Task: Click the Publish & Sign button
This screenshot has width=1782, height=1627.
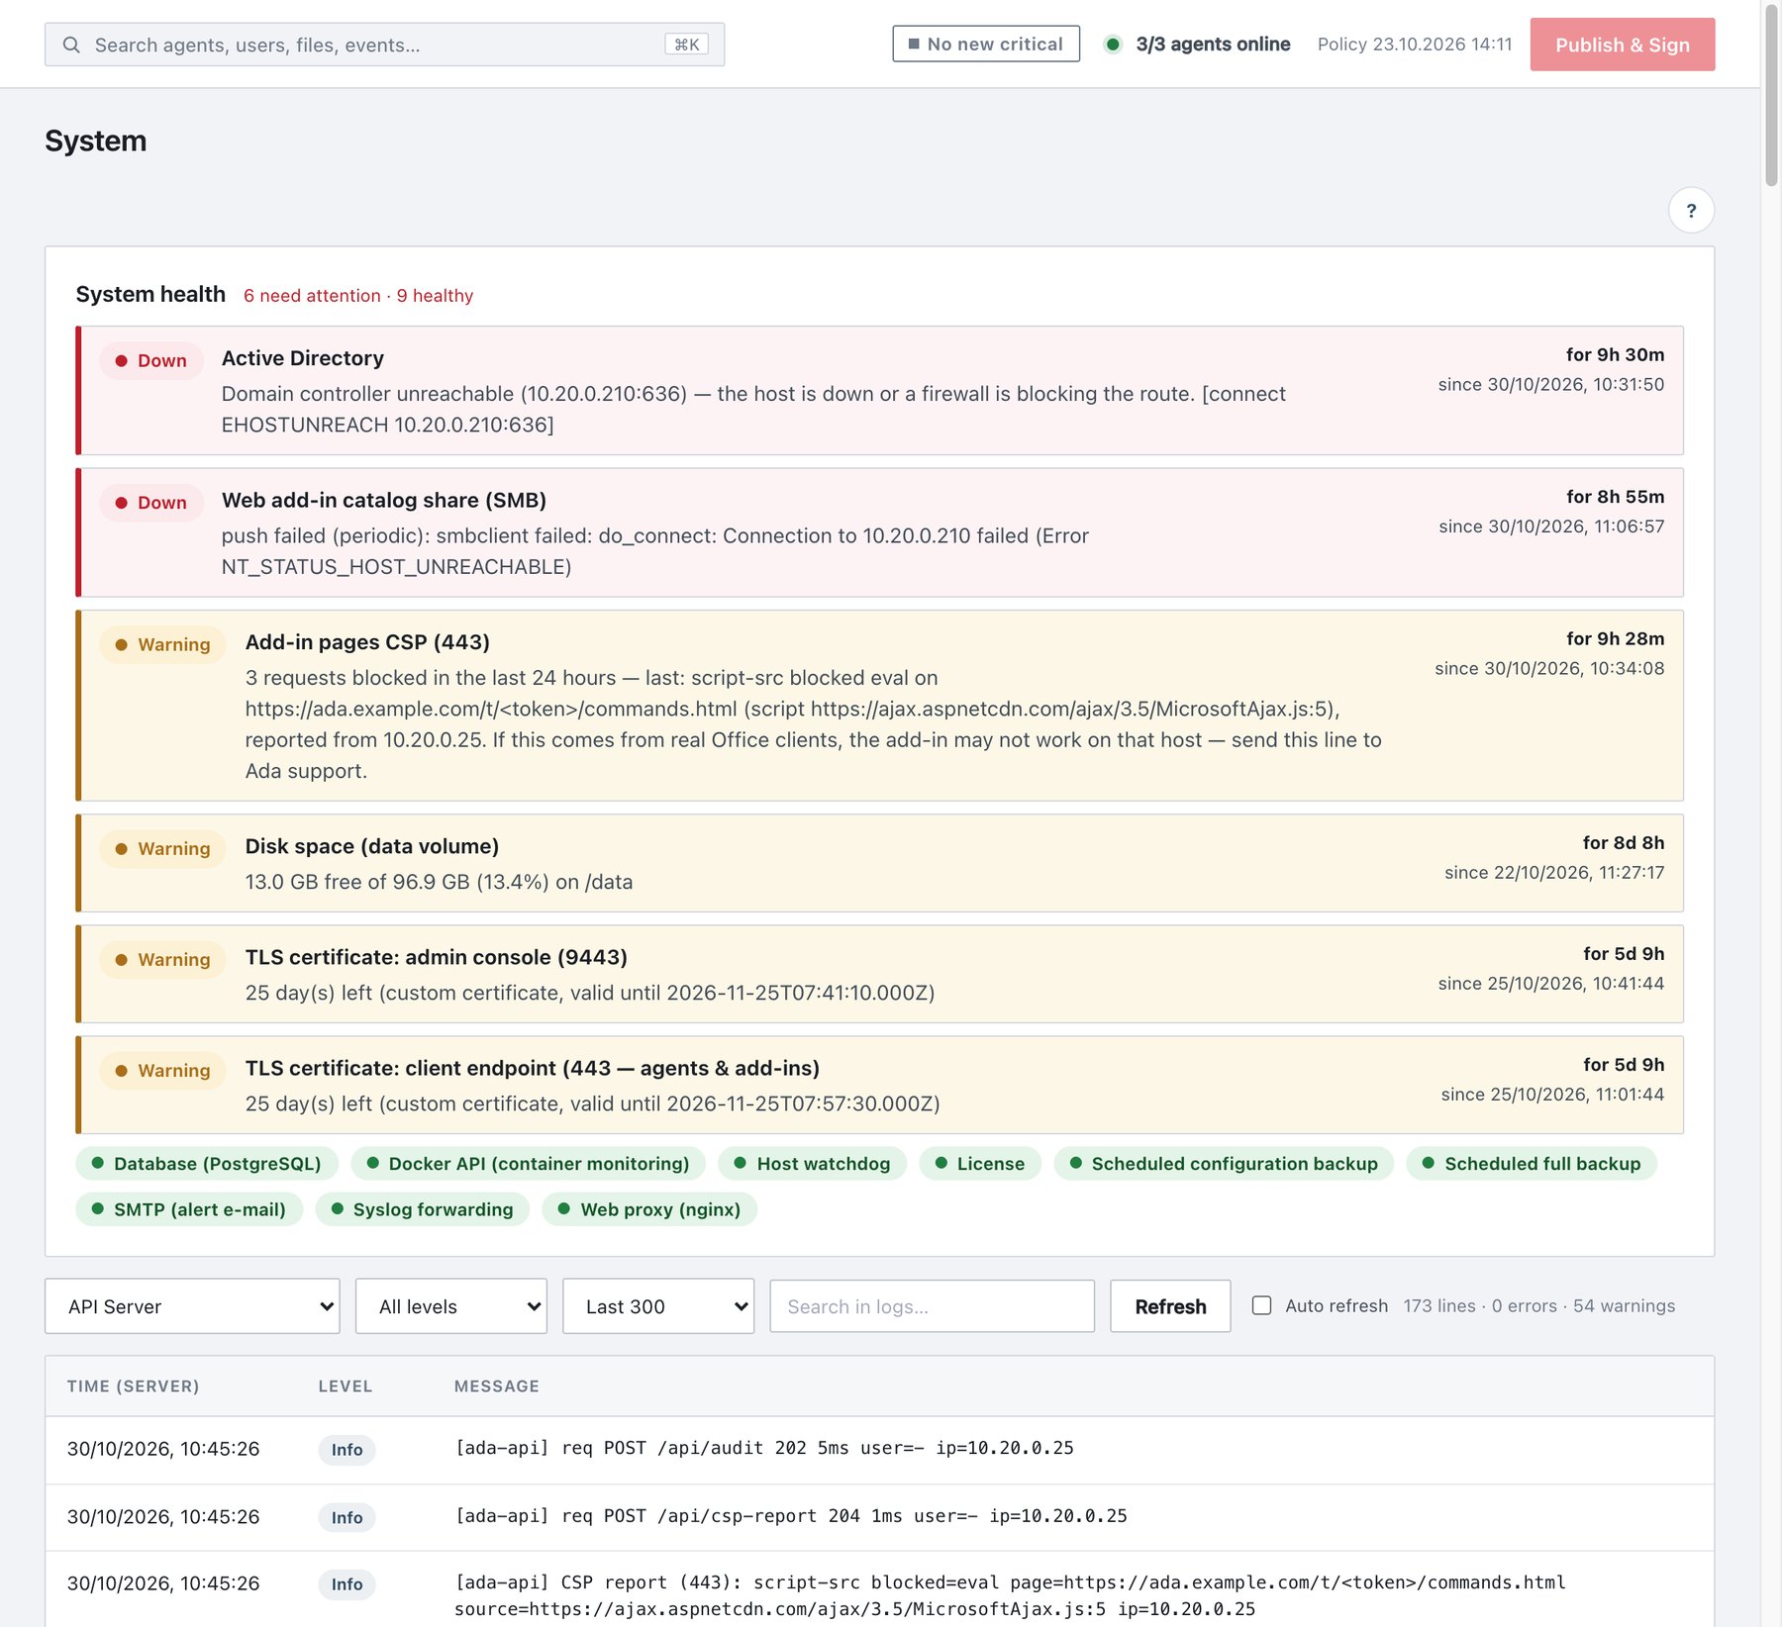Action: click(1622, 45)
